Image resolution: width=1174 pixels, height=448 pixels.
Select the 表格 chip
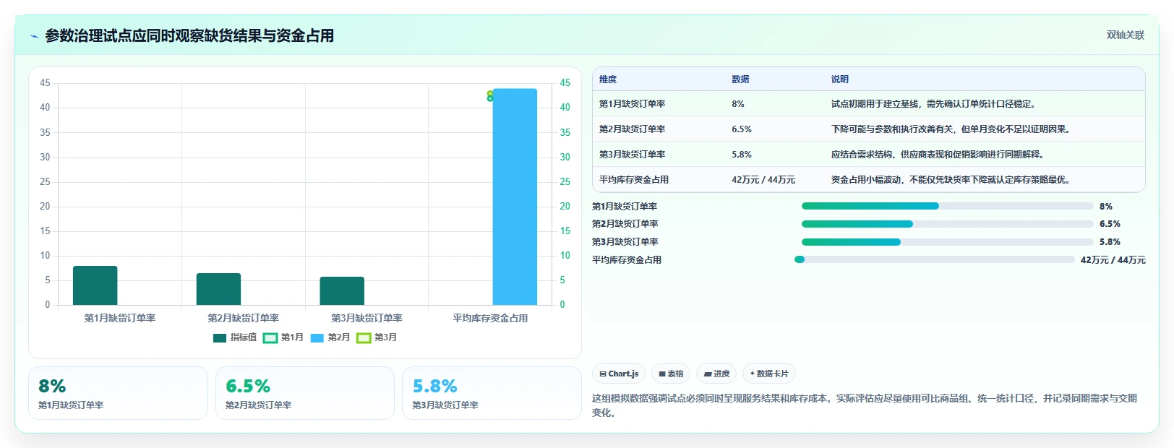(671, 374)
